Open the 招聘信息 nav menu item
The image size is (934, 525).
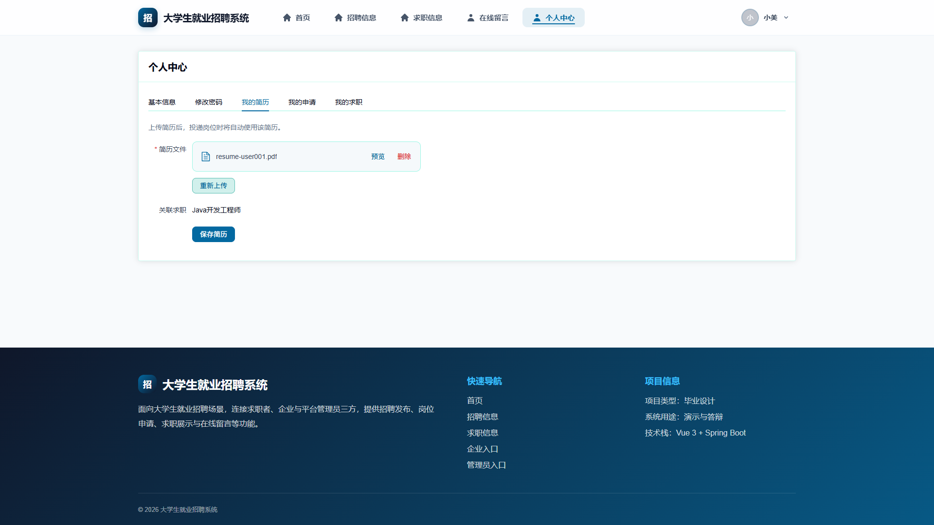click(355, 17)
